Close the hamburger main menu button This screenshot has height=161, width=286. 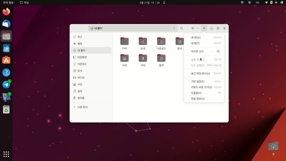(204, 28)
